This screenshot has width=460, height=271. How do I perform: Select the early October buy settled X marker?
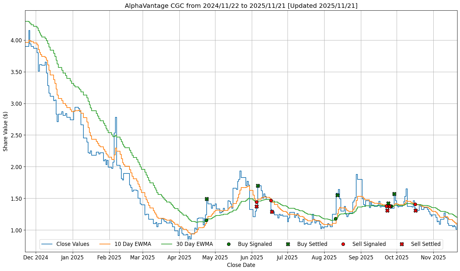(394, 194)
